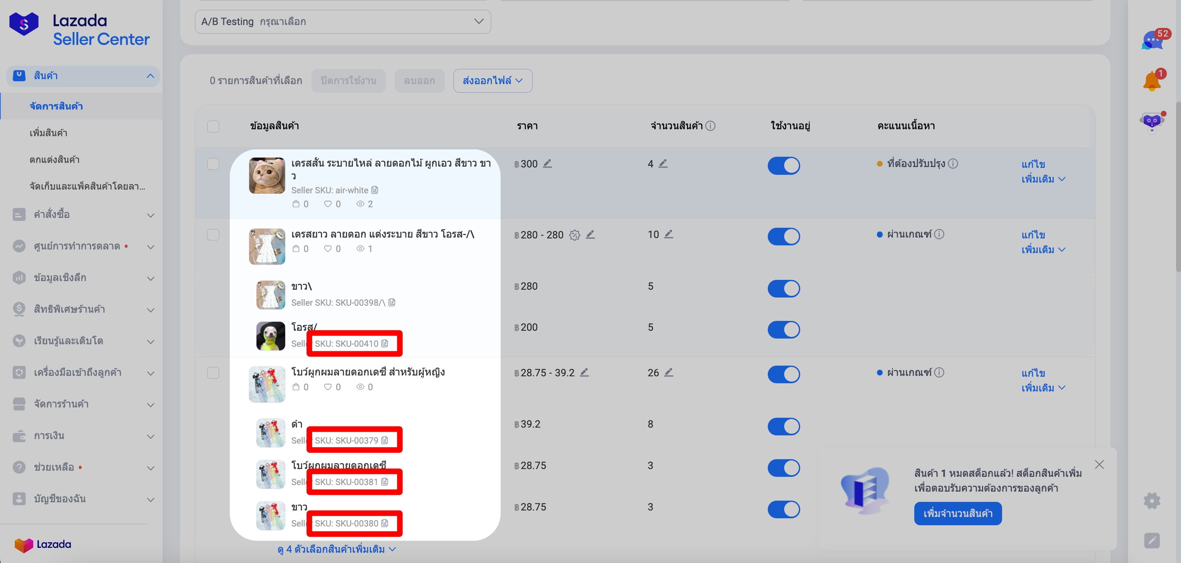Click แก้ไข link for the first product
1181x563 pixels.
pos(1033,164)
